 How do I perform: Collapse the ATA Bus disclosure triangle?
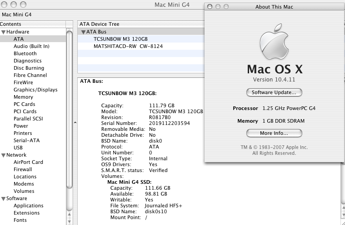(83, 32)
